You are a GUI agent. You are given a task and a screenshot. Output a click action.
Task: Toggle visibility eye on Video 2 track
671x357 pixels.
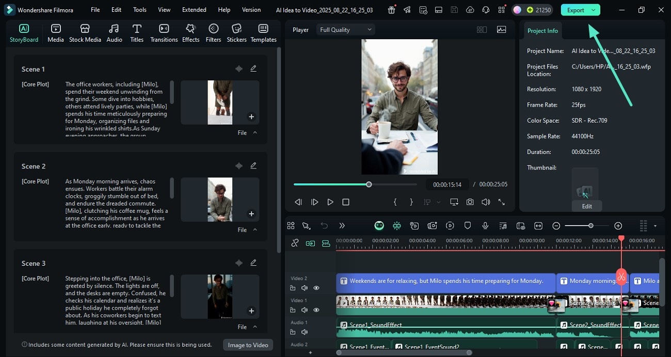click(x=316, y=288)
